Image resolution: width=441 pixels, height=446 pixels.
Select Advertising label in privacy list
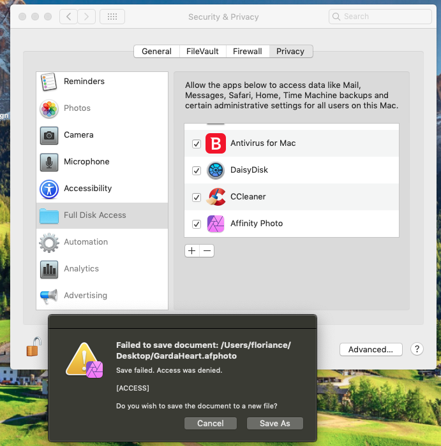pyautogui.click(x=86, y=295)
